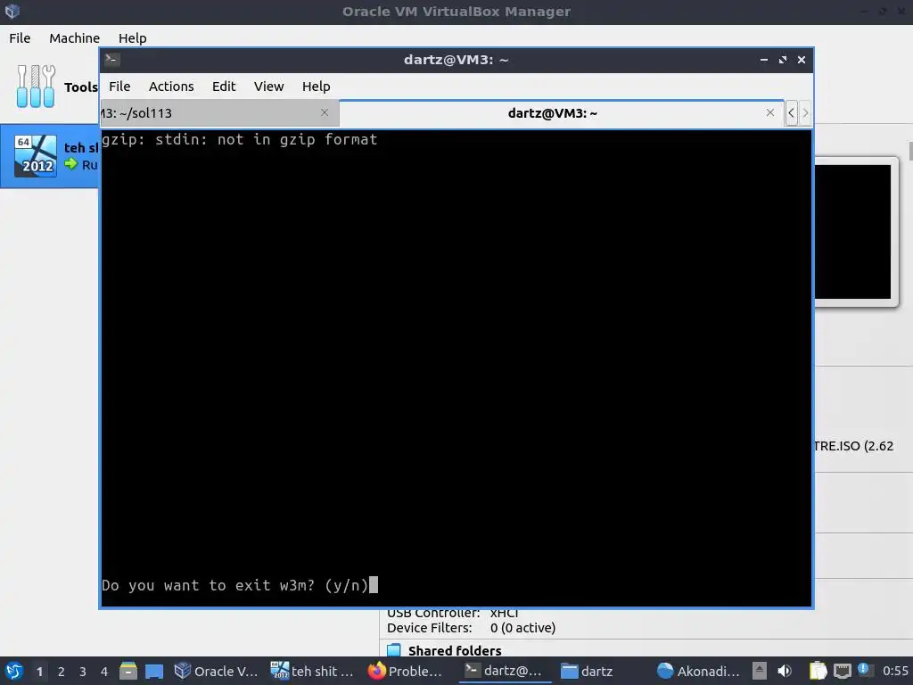Screen dimensions: 913x685
Task: Open the file manager launcher in taskbar
Action: pyautogui.click(x=128, y=671)
